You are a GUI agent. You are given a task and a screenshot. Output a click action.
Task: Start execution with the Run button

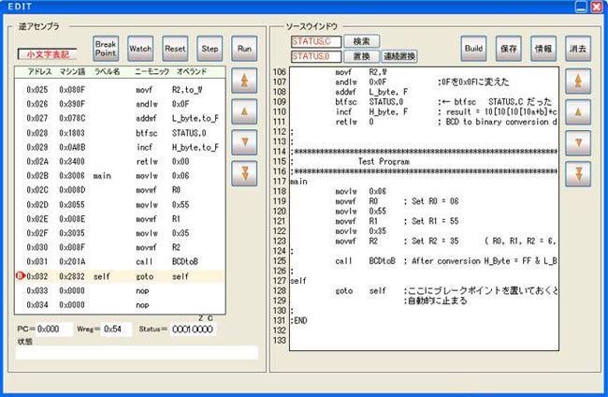(x=245, y=47)
